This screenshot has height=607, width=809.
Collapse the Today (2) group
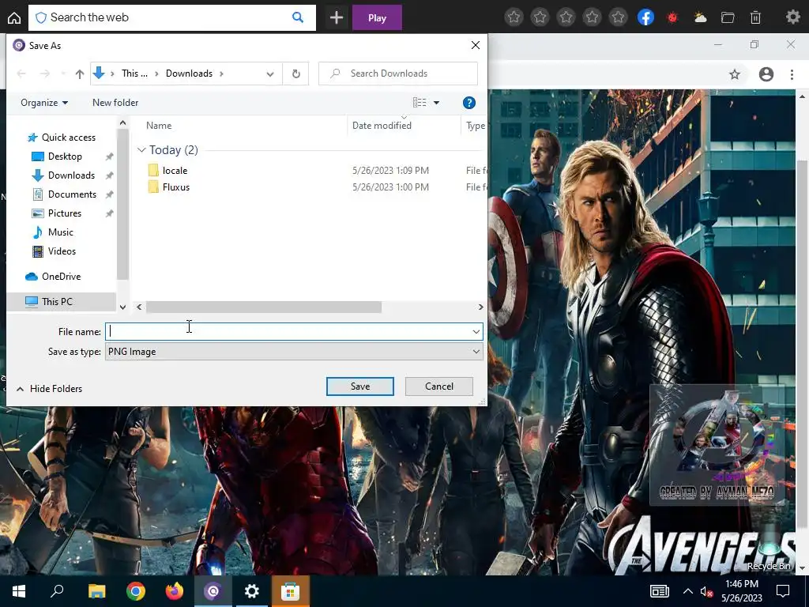tap(141, 149)
